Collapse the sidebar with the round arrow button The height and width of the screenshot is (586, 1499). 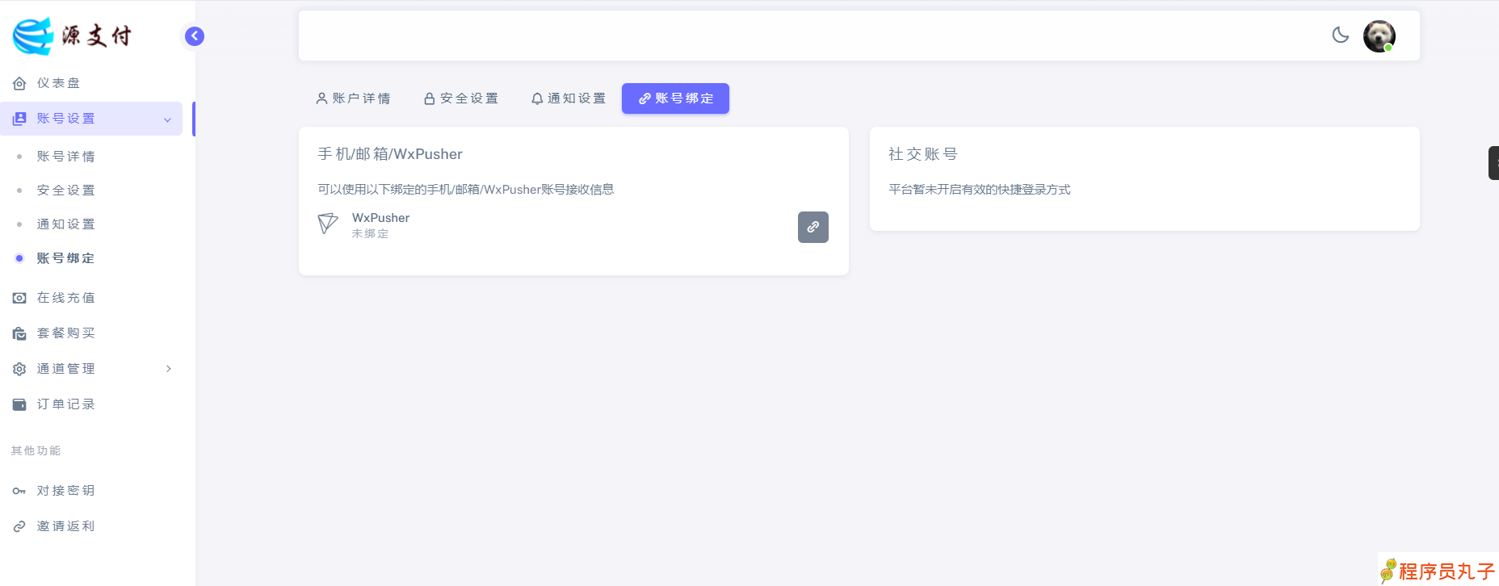coord(195,36)
